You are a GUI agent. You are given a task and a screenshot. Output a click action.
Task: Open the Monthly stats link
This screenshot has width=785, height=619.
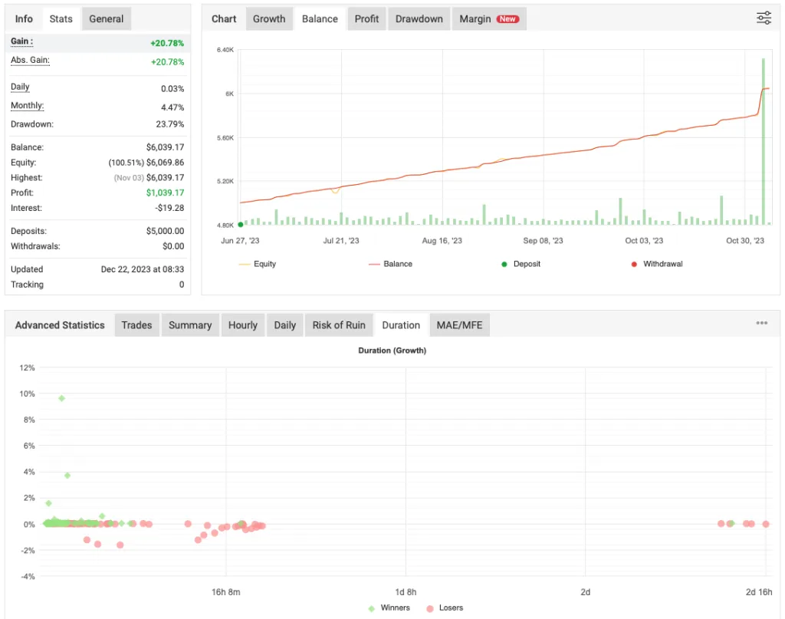(26, 105)
